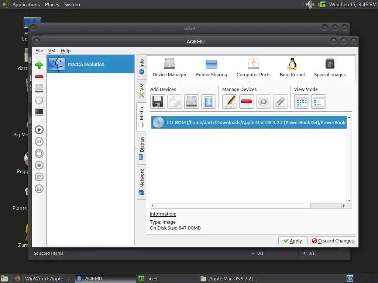This screenshot has width=378, height=283.
Task: Open Boot Kernel penguin section
Action: 292,68
